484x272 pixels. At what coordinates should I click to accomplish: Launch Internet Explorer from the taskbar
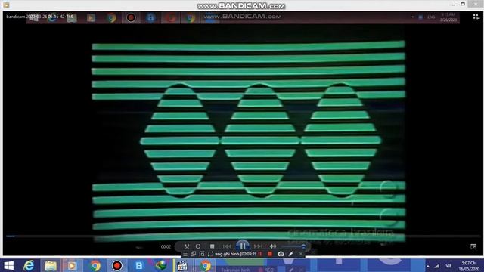click(29, 265)
